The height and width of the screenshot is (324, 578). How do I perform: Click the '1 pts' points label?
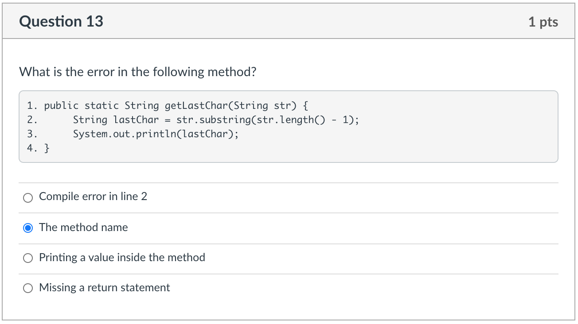point(543,22)
